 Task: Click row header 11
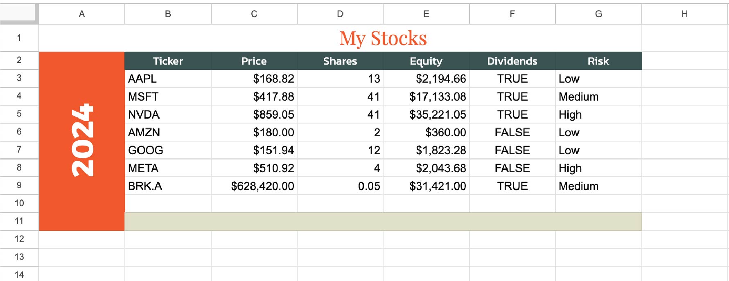coord(19,220)
